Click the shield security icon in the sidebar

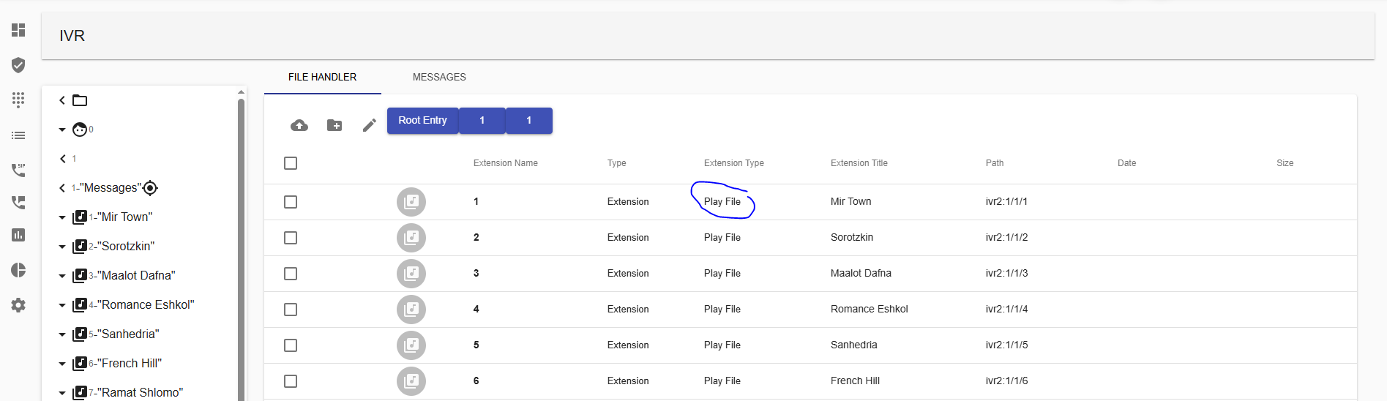[x=18, y=65]
